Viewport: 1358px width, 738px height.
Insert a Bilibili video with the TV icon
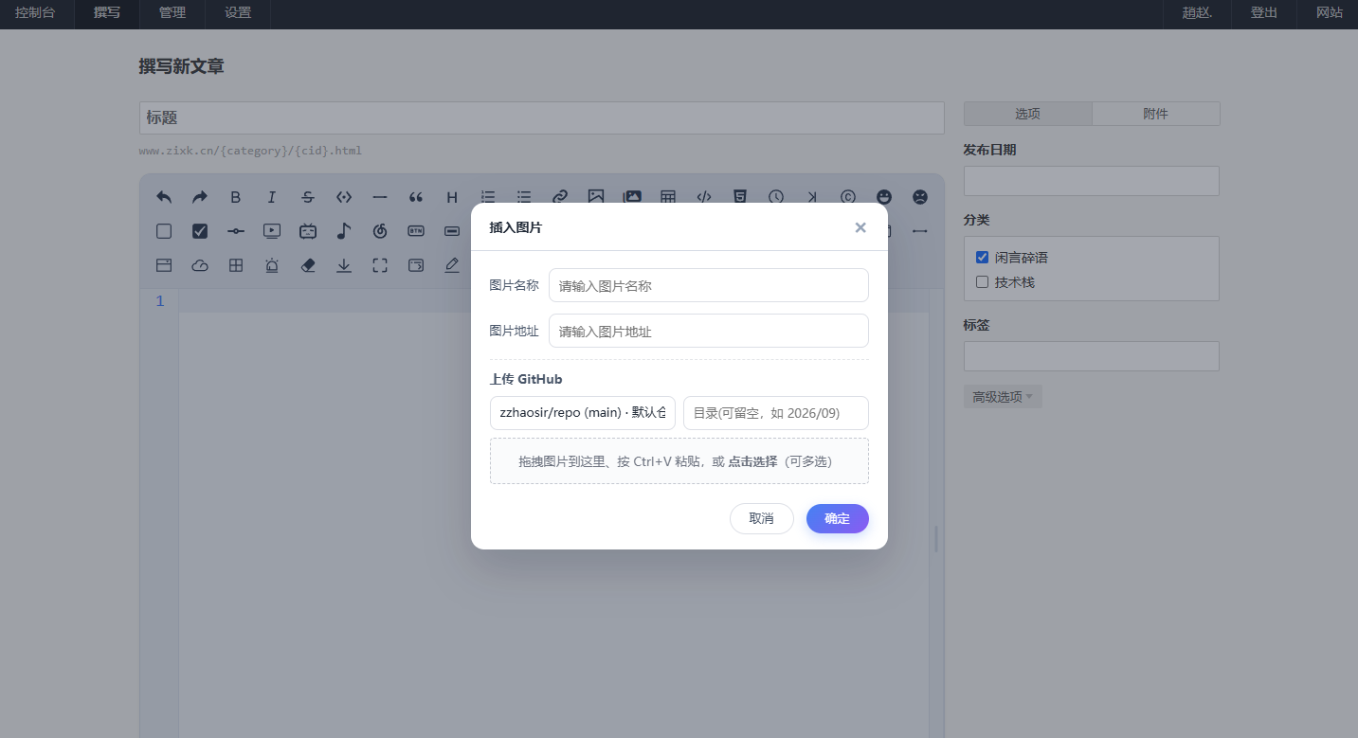[x=308, y=231]
